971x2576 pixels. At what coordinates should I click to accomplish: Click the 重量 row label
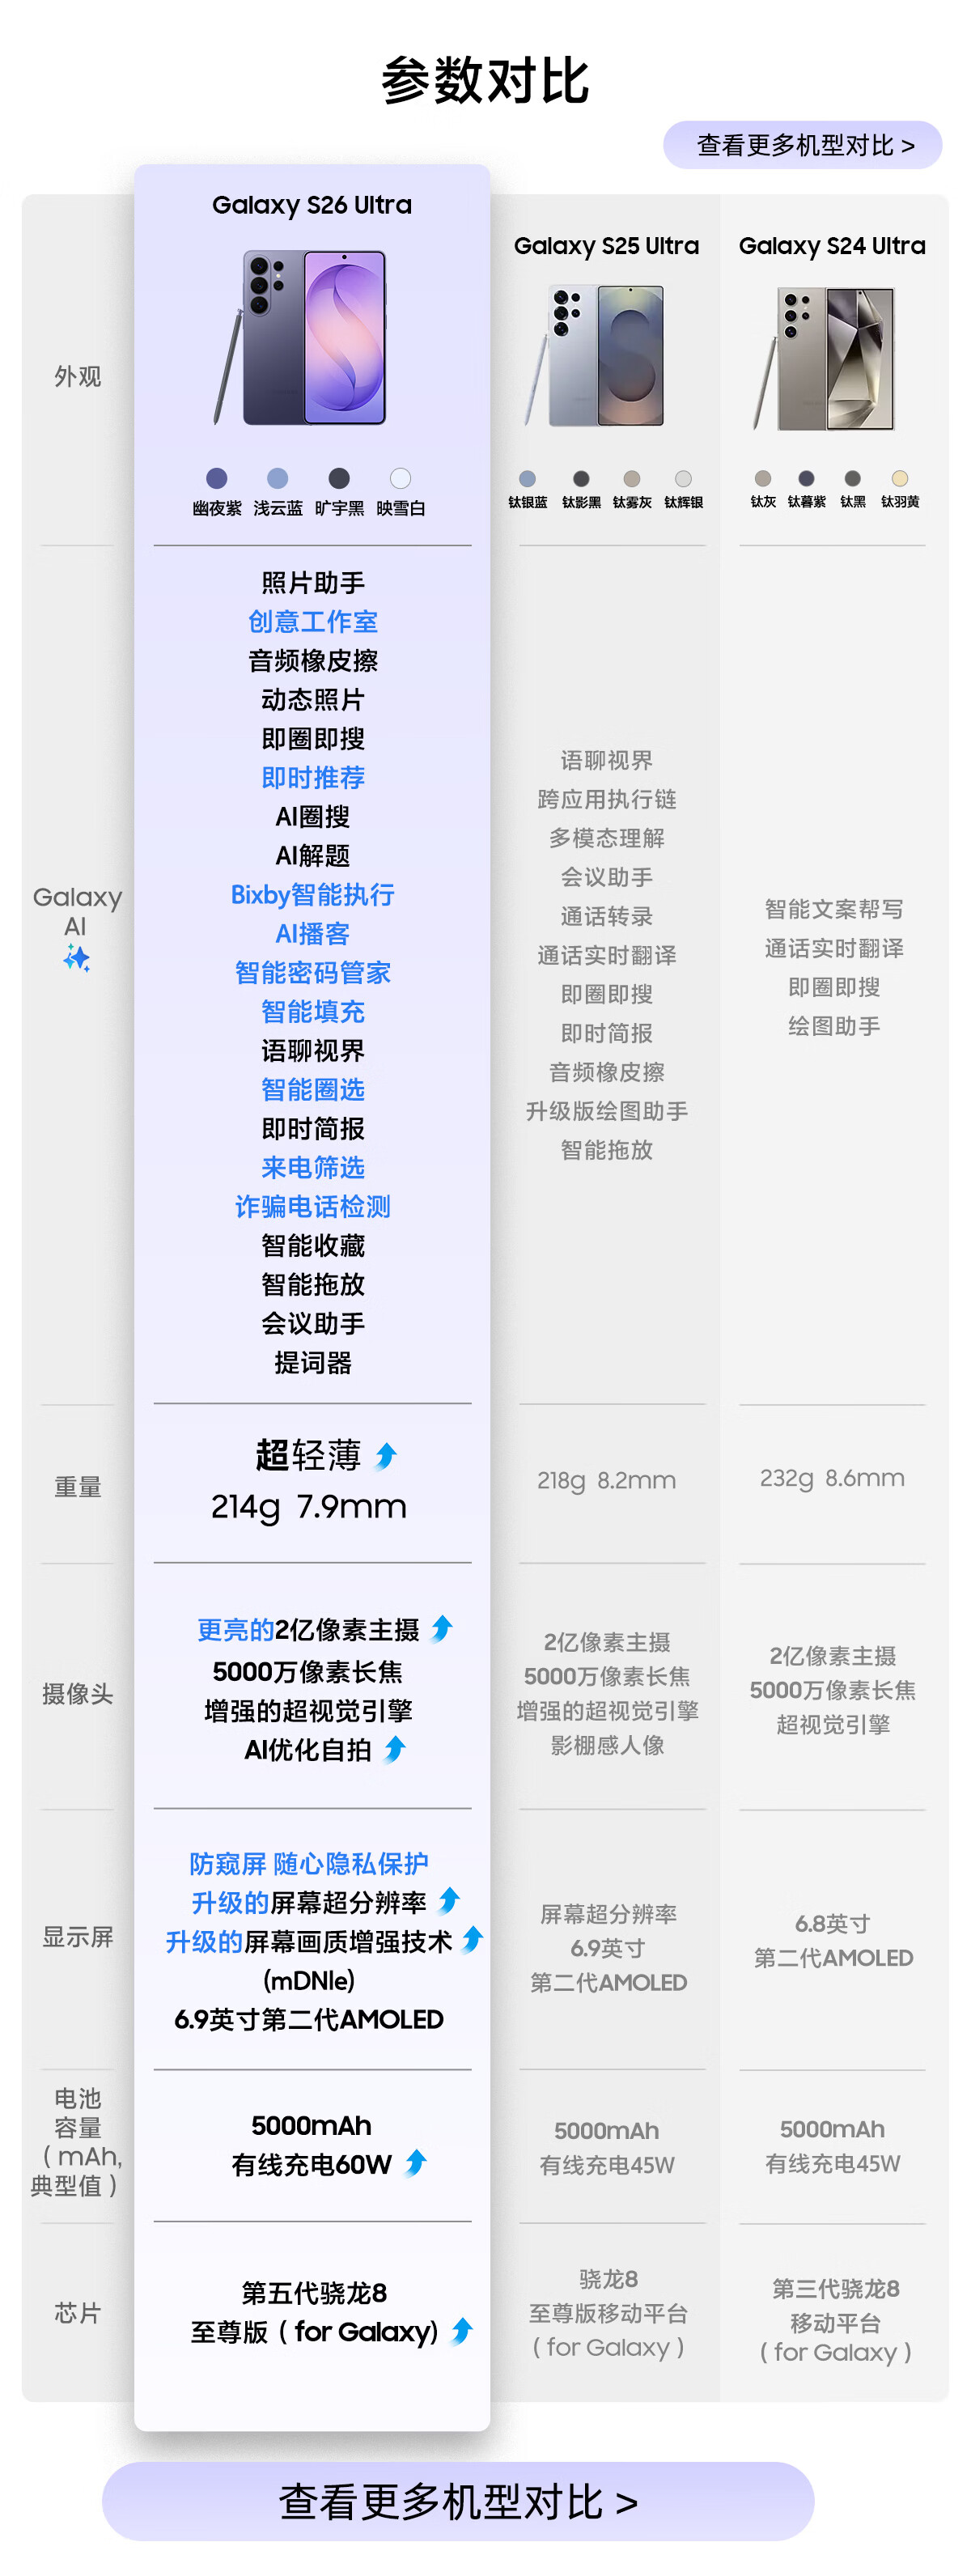coord(77,1488)
